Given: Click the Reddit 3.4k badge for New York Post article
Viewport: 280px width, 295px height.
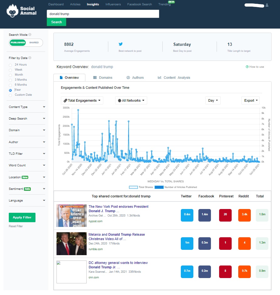Looking at the screenshot, I should pos(245,215).
